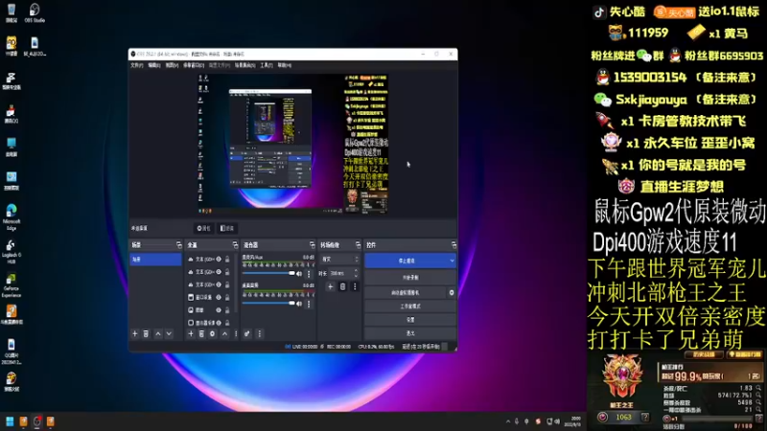Click 开始录制 start recording button
767x431 pixels.
pyautogui.click(x=410, y=277)
